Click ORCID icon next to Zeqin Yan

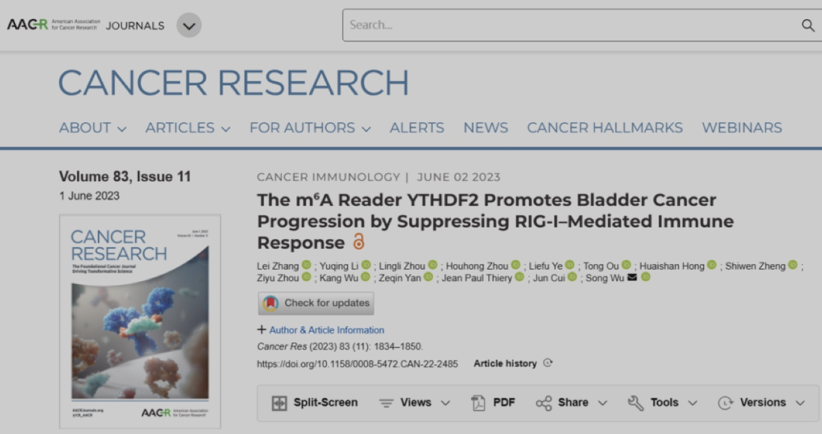(x=429, y=277)
